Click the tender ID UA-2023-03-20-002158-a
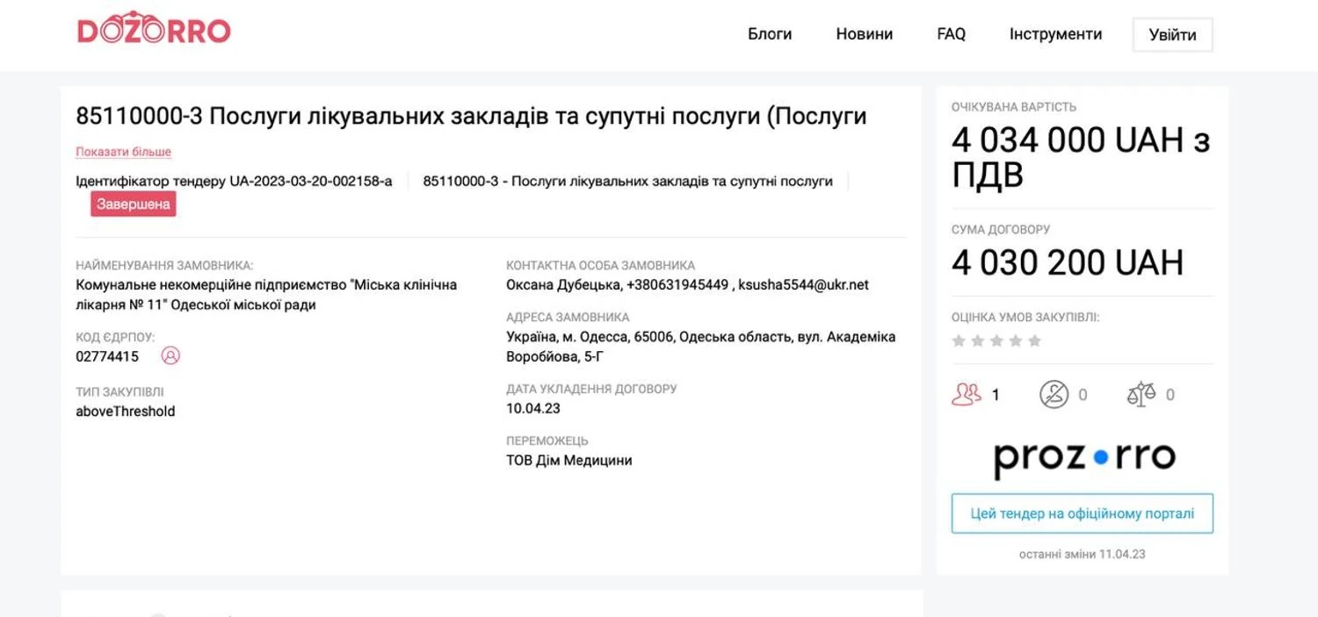The image size is (1318, 617). (311, 181)
